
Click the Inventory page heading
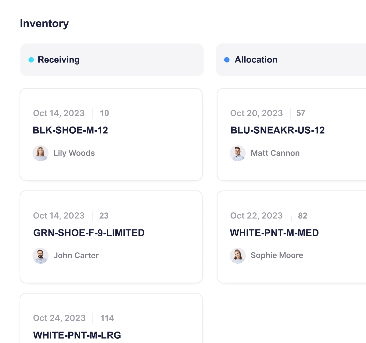tap(44, 23)
